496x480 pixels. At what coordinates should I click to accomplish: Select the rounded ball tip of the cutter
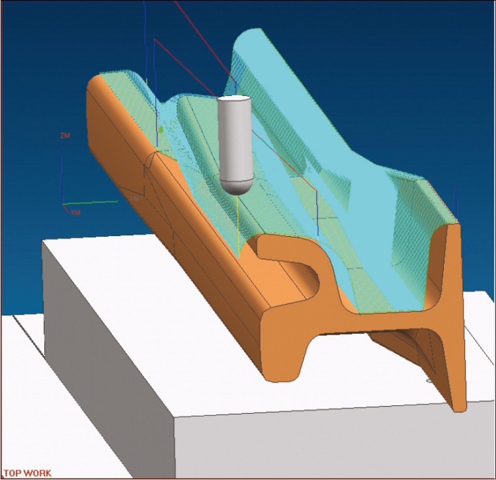[235, 185]
